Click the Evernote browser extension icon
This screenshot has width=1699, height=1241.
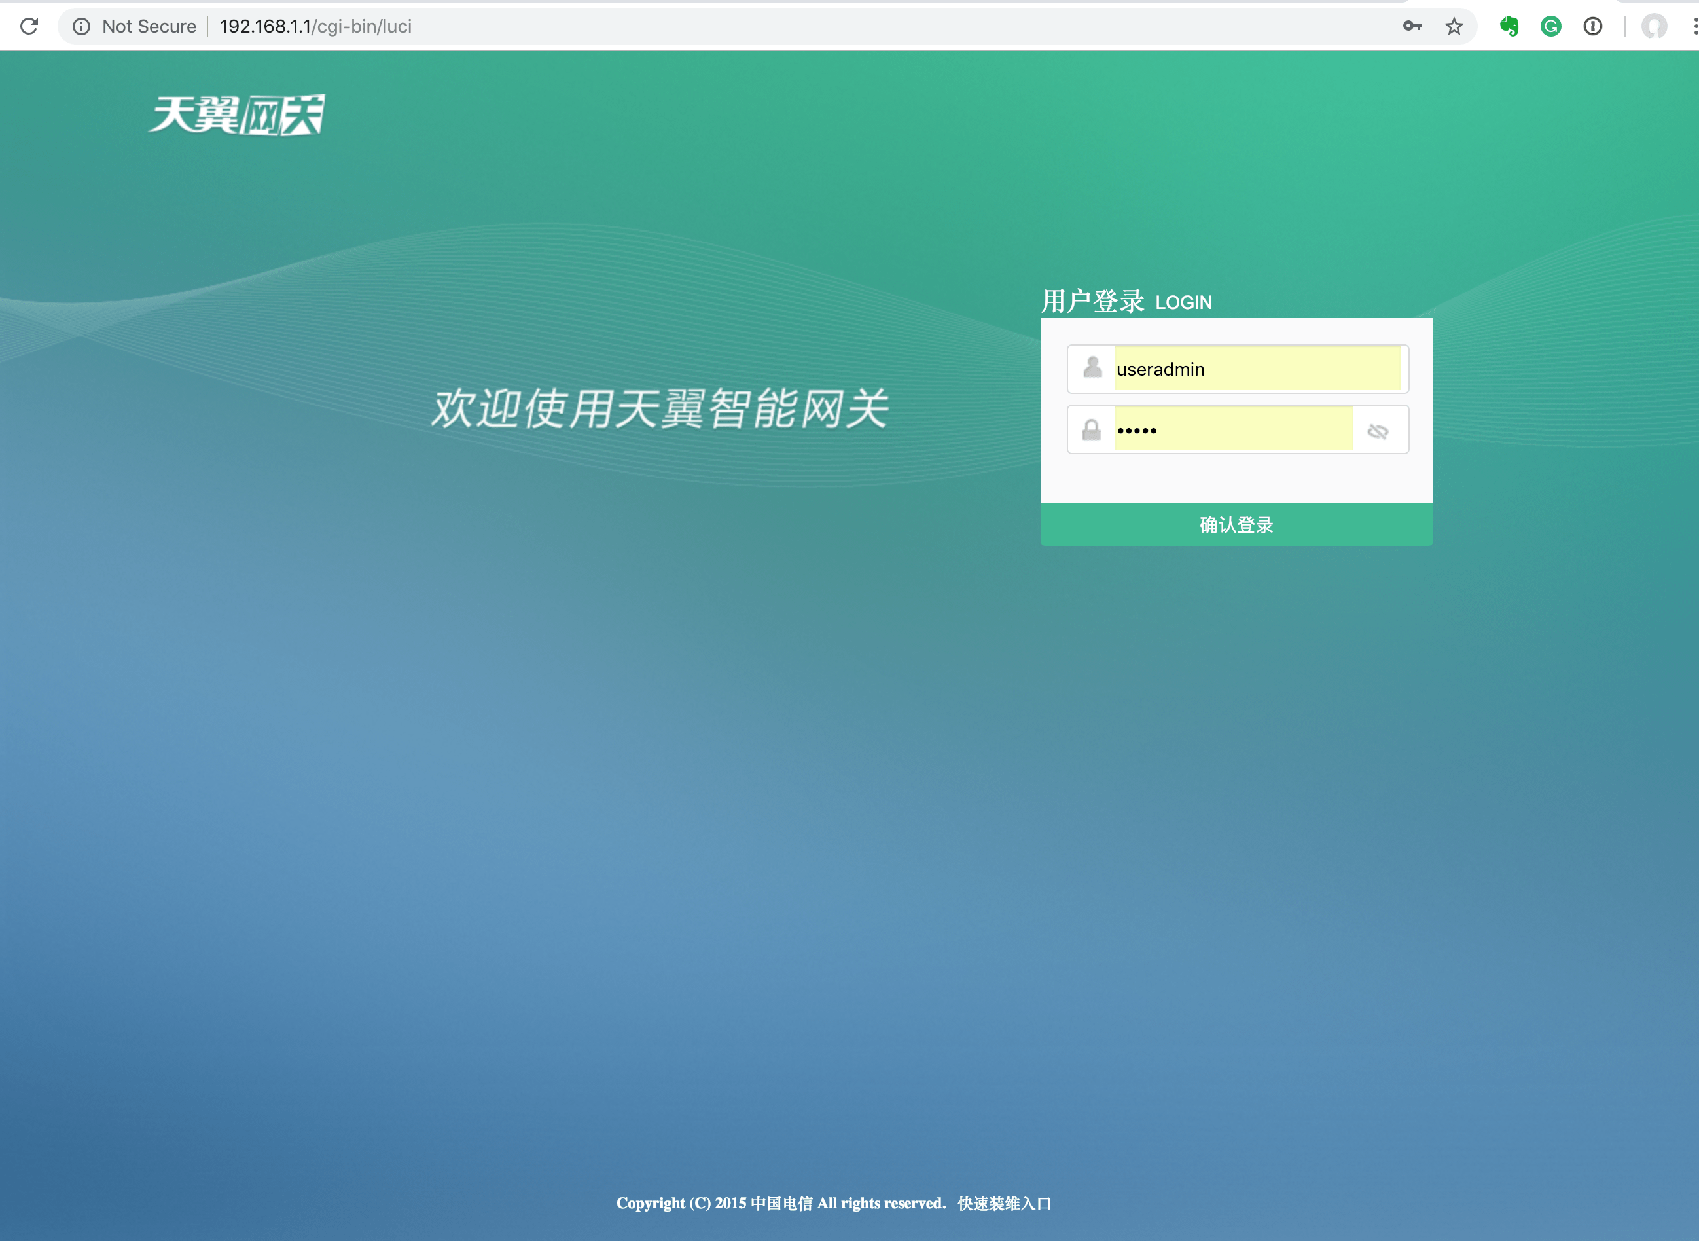(x=1511, y=25)
